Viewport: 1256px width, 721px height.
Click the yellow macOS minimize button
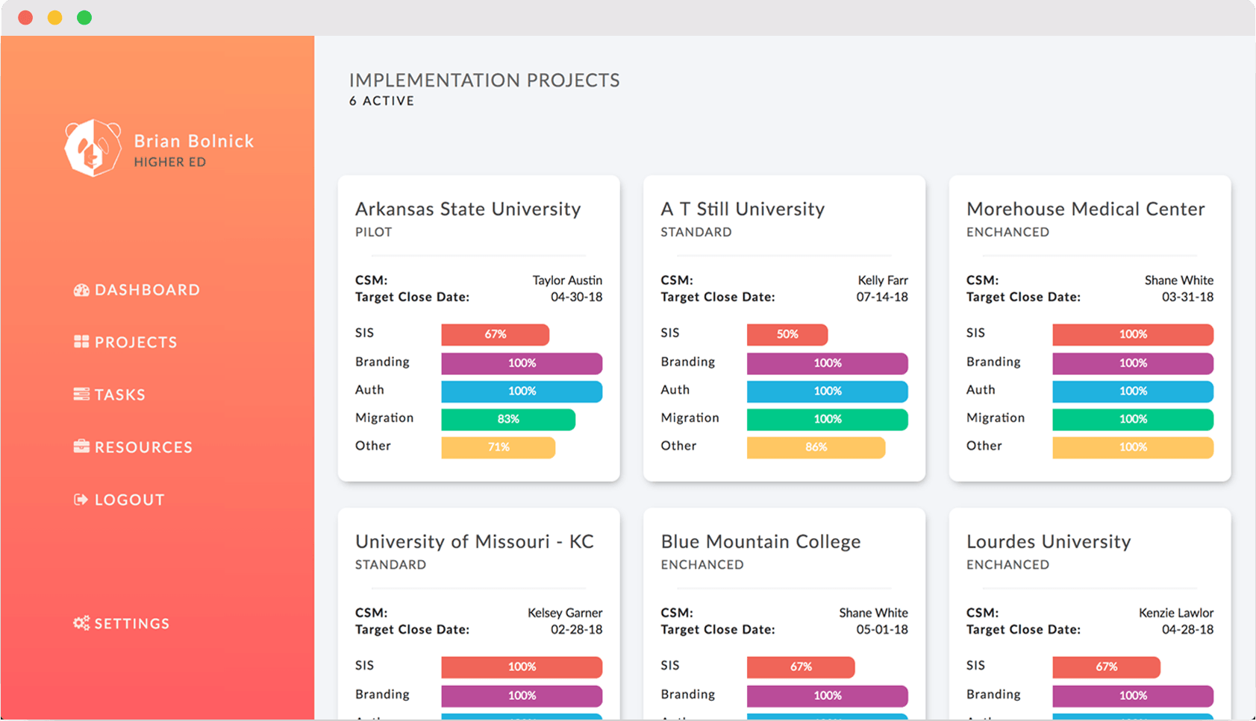pyautogui.click(x=54, y=17)
